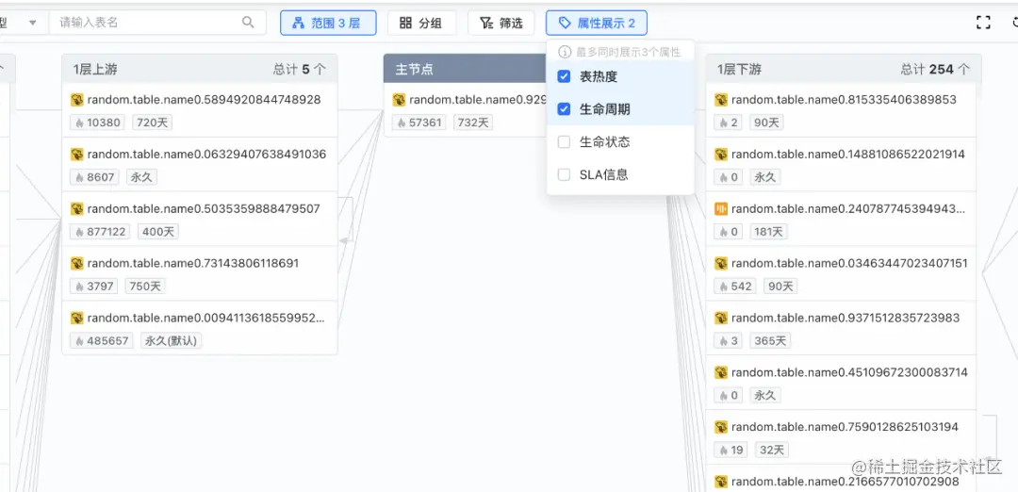1018x492 pixels.
Task: Click table icon of random.table.name0.2166577010702908
Action: (x=721, y=482)
